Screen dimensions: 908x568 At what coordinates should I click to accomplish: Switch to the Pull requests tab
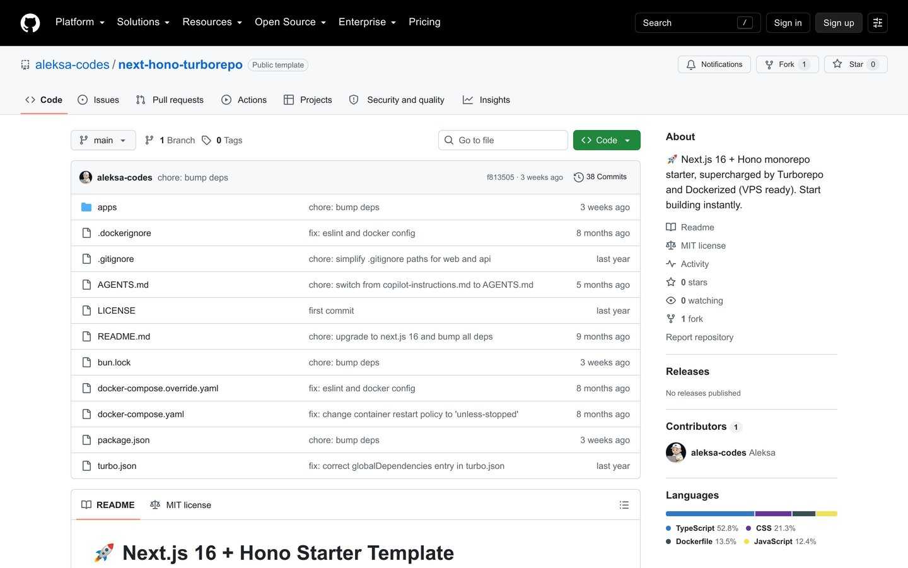pos(170,100)
